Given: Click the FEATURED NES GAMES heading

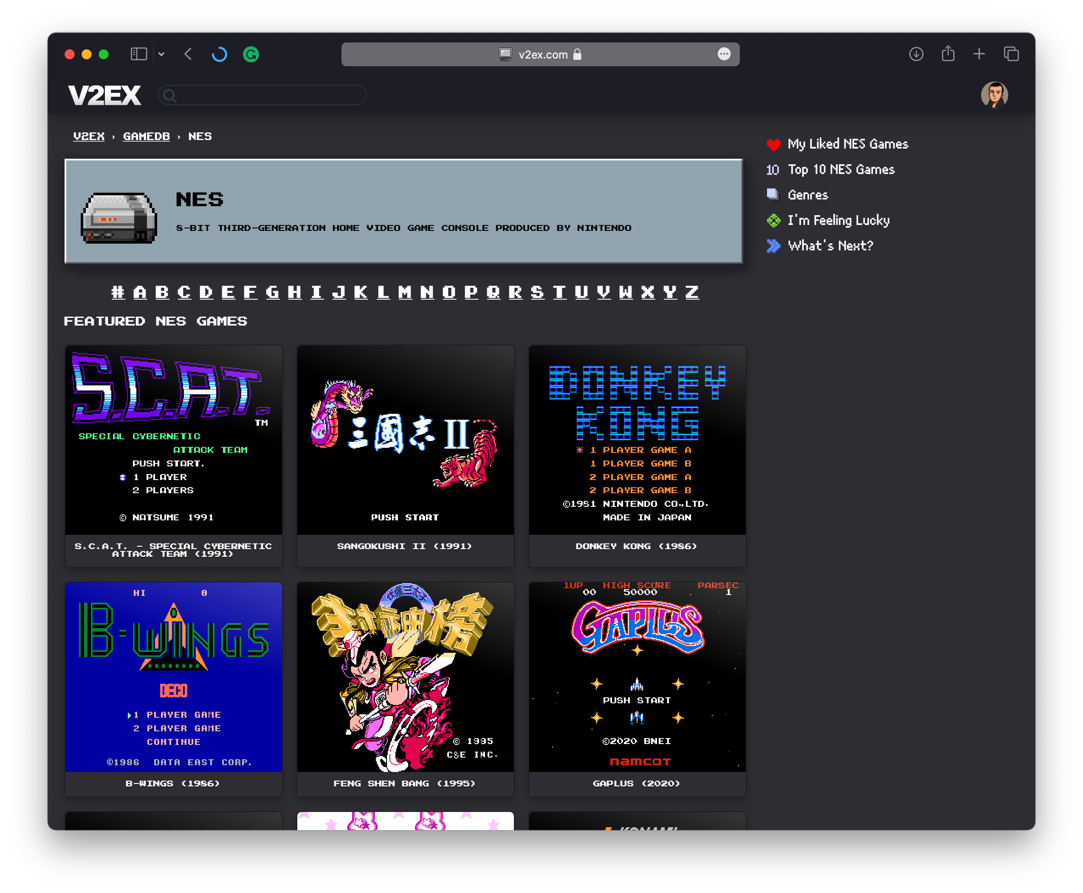Looking at the screenshot, I should (155, 321).
